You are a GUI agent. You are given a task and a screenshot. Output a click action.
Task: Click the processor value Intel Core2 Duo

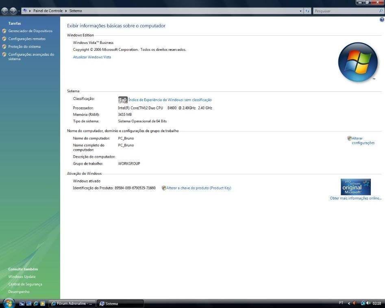click(x=165, y=108)
